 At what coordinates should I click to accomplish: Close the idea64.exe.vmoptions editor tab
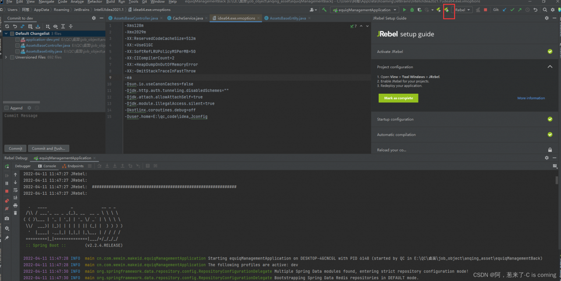pyautogui.click(x=259, y=18)
